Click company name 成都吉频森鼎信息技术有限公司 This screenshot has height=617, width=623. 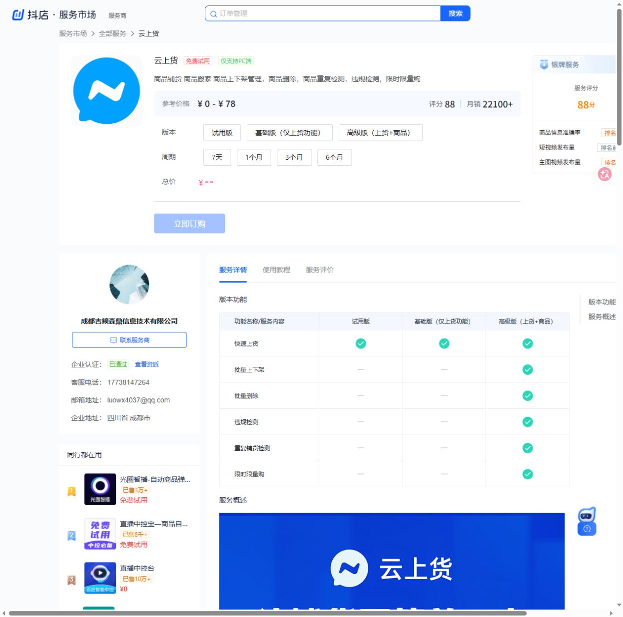click(x=129, y=321)
